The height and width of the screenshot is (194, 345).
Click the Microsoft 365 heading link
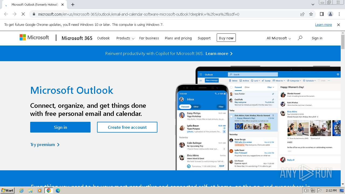point(77,38)
